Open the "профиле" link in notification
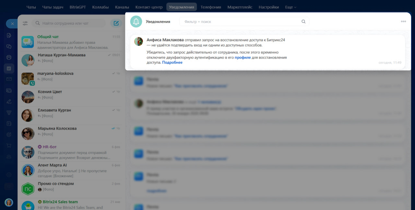Screen dimensions: 415x210 [x=243, y=58]
